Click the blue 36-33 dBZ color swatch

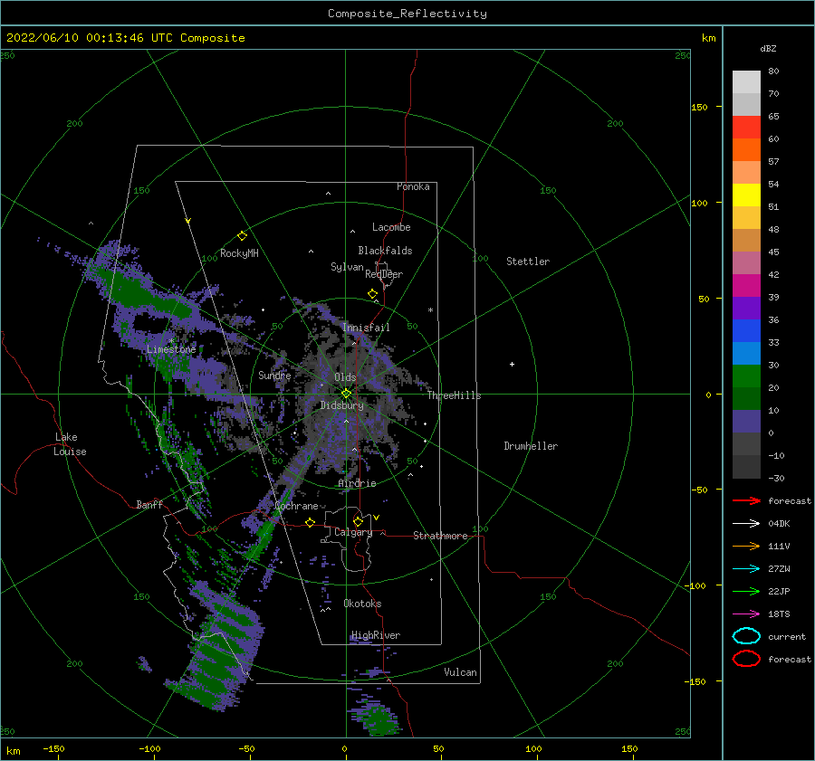(746, 331)
